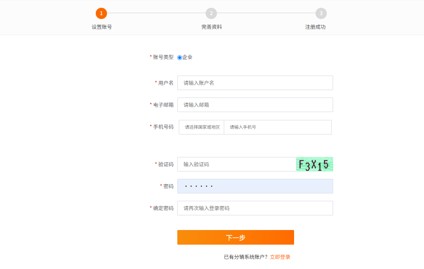The width and height of the screenshot is (424, 269).
Task: Click the 确定密码 confirm password field
Action: (255, 208)
